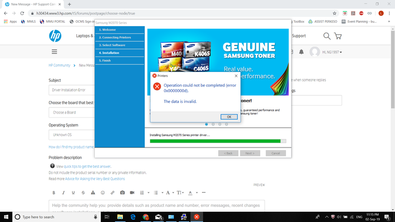Insert a link with the chain icon
This screenshot has height=222, width=395.
click(x=113, y=193)
